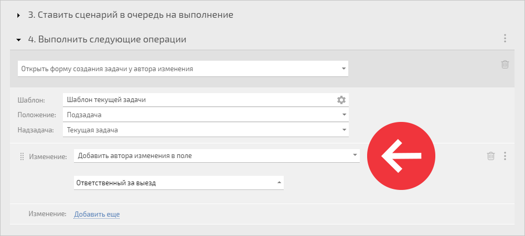Grab the drag handle beside Изменение row
The image size is (525, 236).
point(22,156)
